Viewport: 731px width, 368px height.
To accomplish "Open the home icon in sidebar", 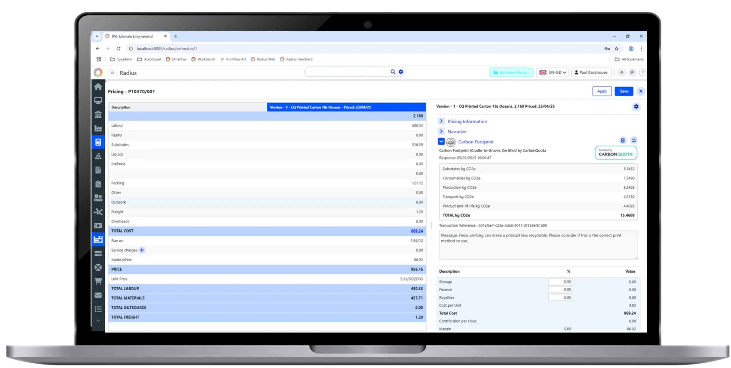I will [x=98, y=87].
